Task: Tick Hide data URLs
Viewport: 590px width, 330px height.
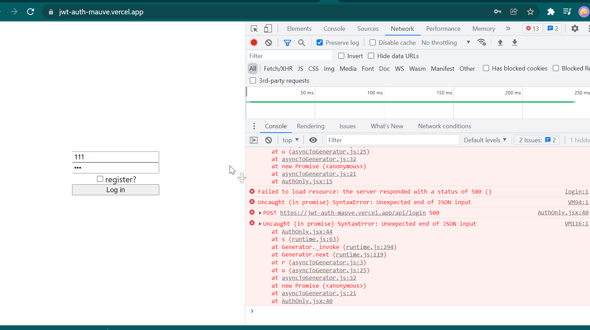Action: 371,56
